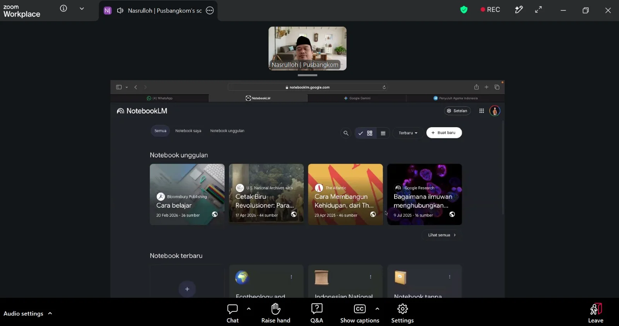This screenshot has height=326, width=619.
Task: Switch to the NotebookLM browser tab
Action: (x=258, y=98)
